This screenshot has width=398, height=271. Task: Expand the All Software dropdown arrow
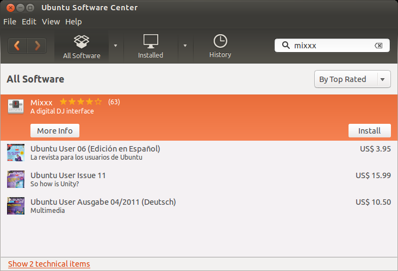coord(115,46)
